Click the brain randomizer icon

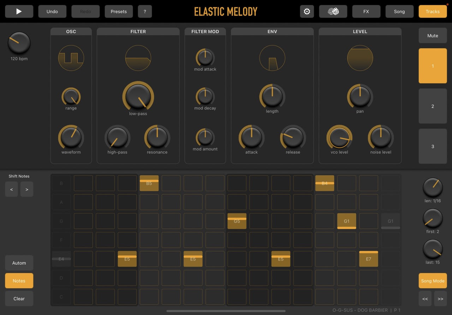332,11
